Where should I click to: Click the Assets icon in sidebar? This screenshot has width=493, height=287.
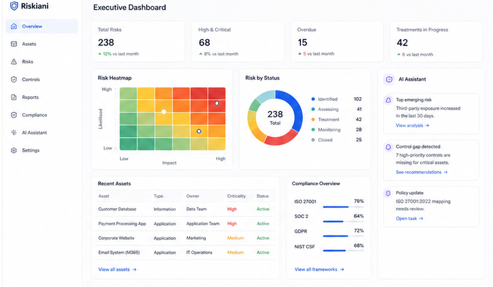tap(14, 44)
